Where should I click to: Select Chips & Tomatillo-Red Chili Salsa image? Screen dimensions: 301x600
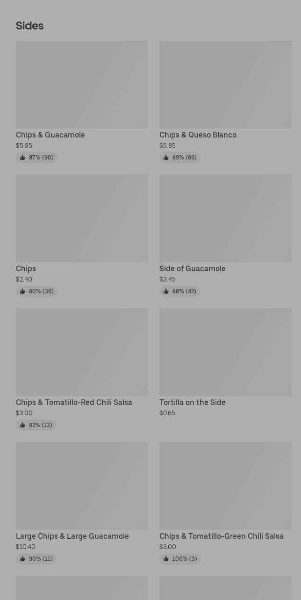(x=82, y=352)
